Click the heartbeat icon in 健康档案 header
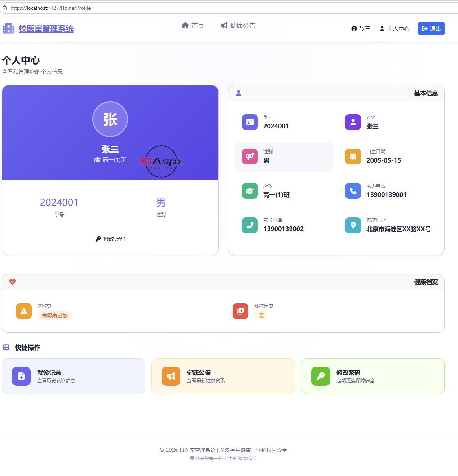This screenshot has width=458, height=476. tap(12, 282)
